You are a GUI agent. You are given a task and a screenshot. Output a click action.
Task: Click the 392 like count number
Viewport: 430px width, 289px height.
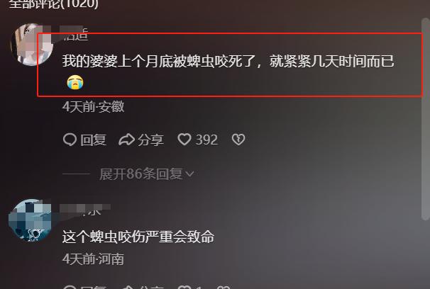(206, 140)
